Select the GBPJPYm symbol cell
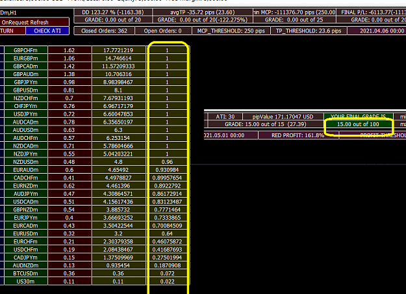Image resolution: width=406 pixels, height=294 pixels. click(x=26, y=82)
